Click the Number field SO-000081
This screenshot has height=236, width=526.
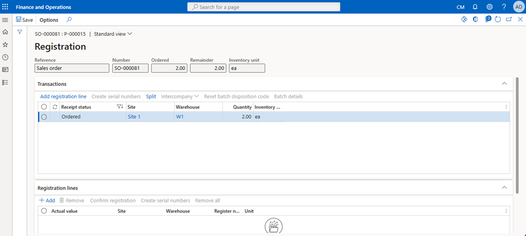pos(130,68)
